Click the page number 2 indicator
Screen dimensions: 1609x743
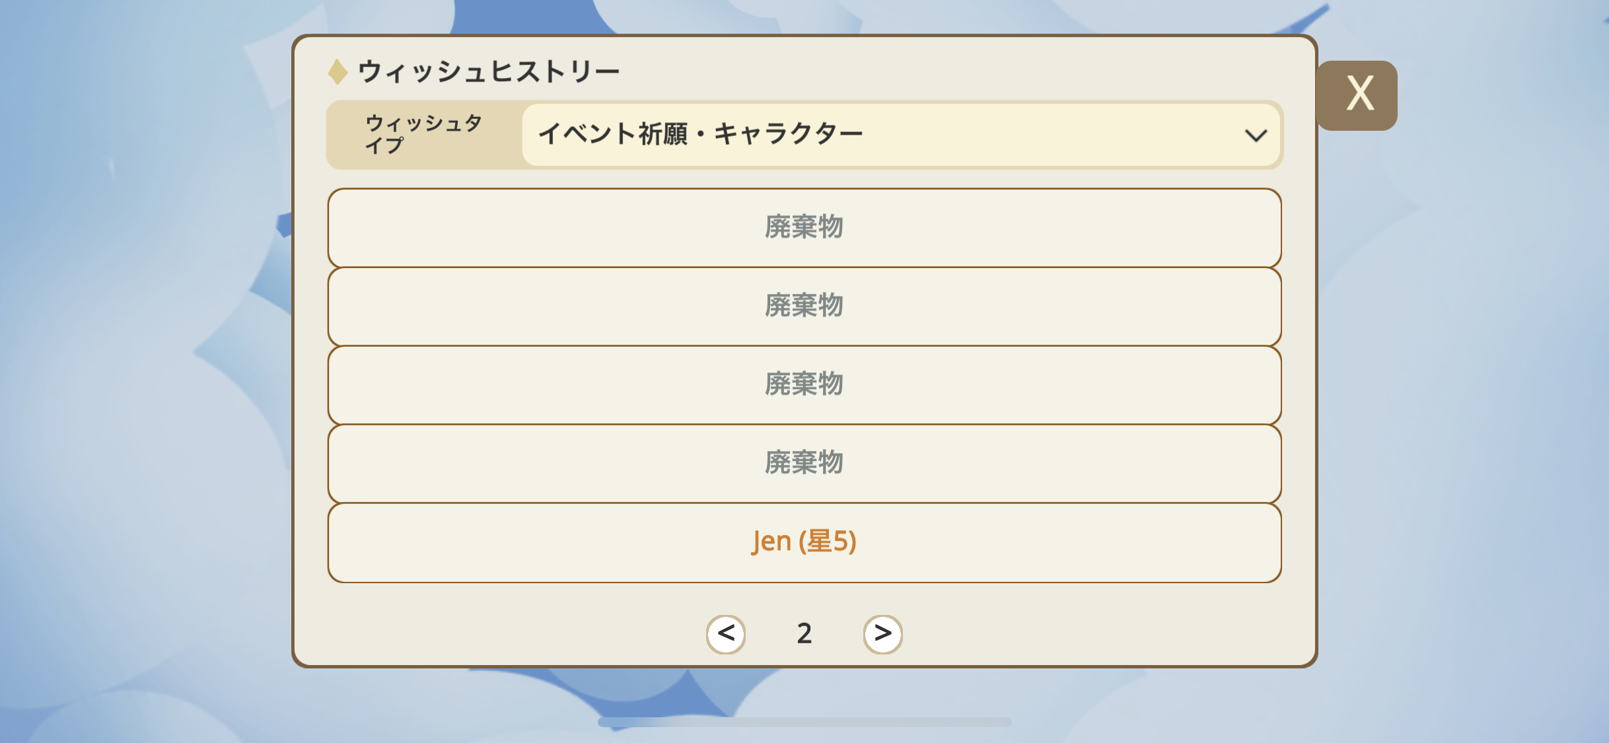[804, 634]
